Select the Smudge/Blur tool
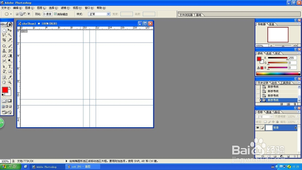Image resolution: width=302 pixels, height=170 pixels. coord(4,60)
